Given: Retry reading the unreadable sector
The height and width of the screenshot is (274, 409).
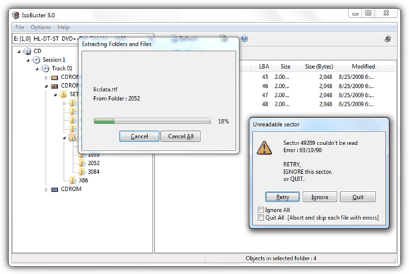Looking at the screenshot, I should [282, 197].
